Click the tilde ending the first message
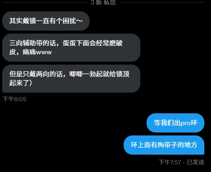Viewport: 211px width, 172px height. (x=79, y=21)
